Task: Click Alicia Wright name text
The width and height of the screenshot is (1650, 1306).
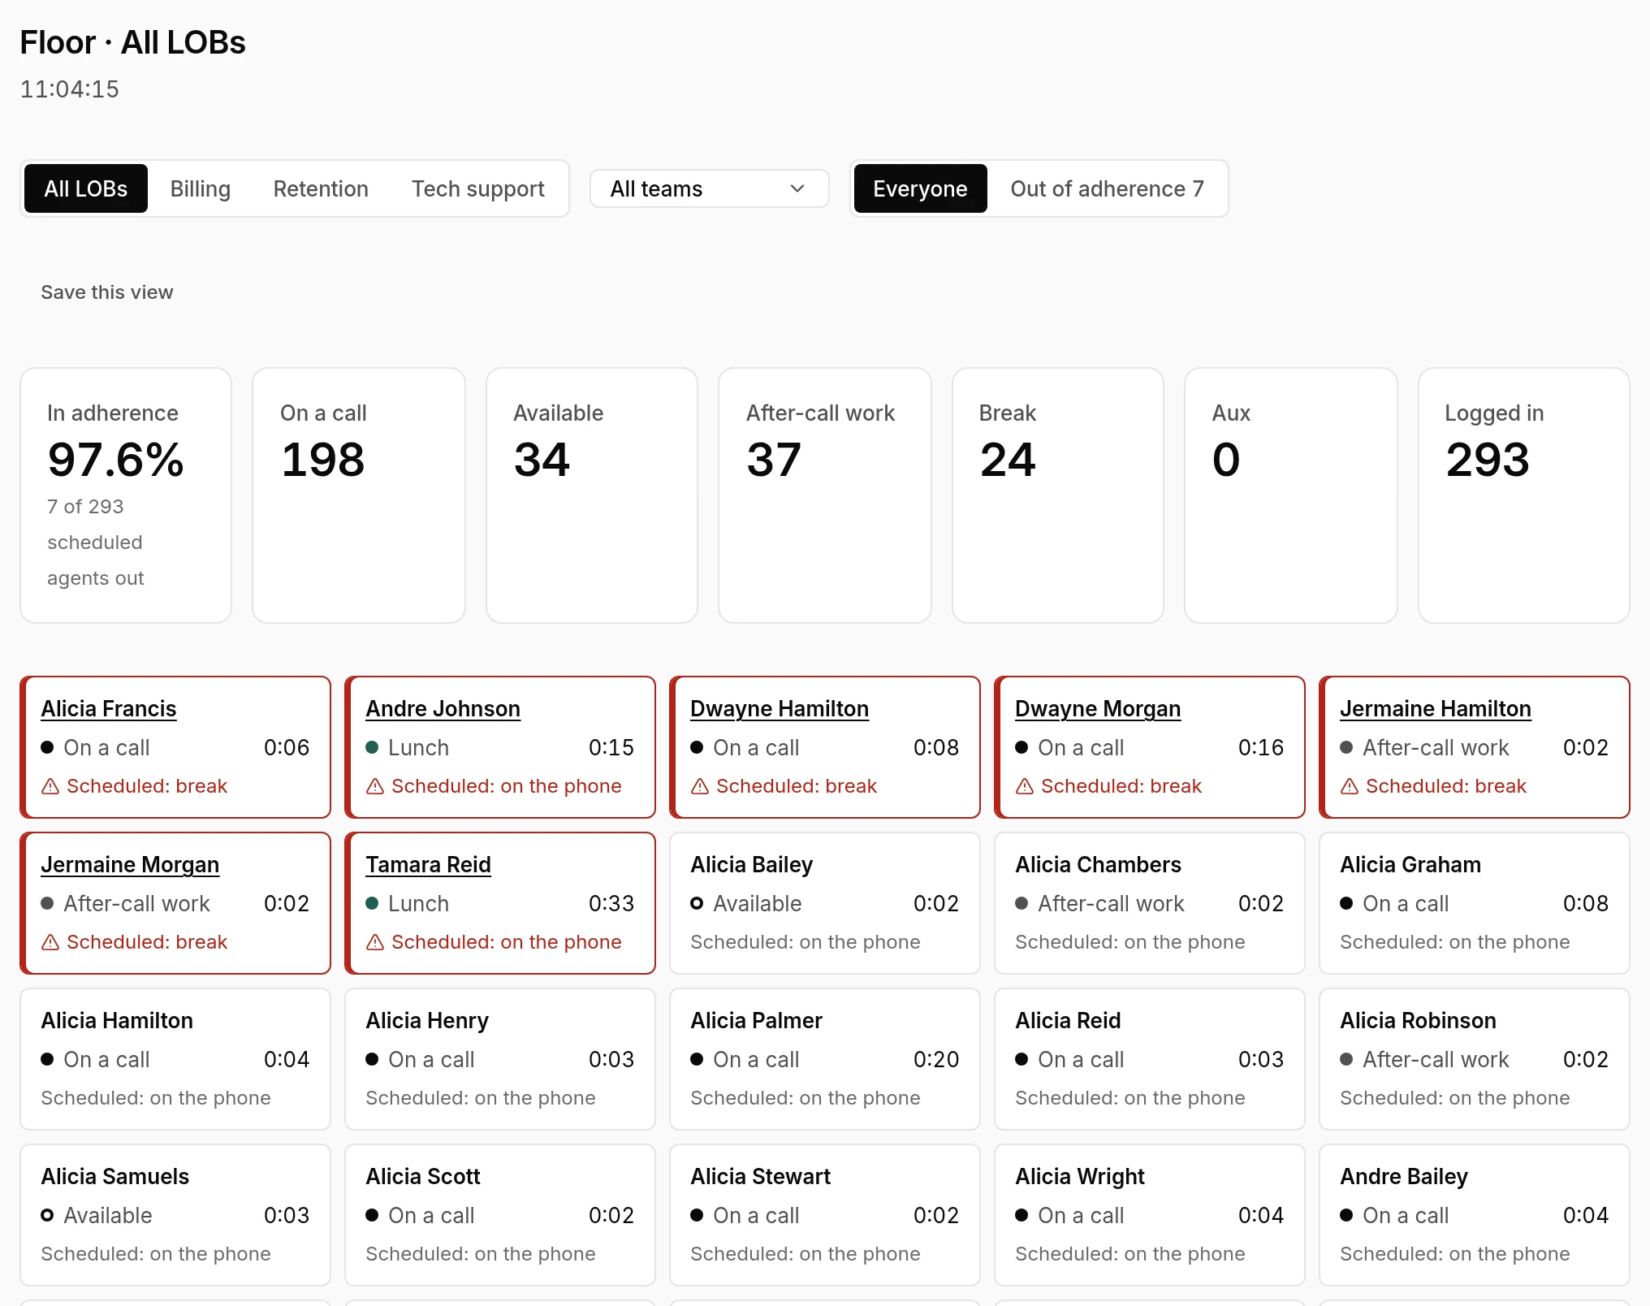Action: pyautogui.click(x=1080, y=1176)
